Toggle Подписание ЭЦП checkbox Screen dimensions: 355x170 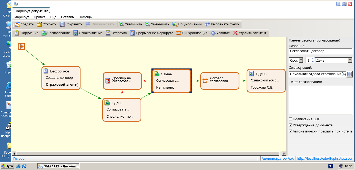pyautogui.click(x=290, y=119)
